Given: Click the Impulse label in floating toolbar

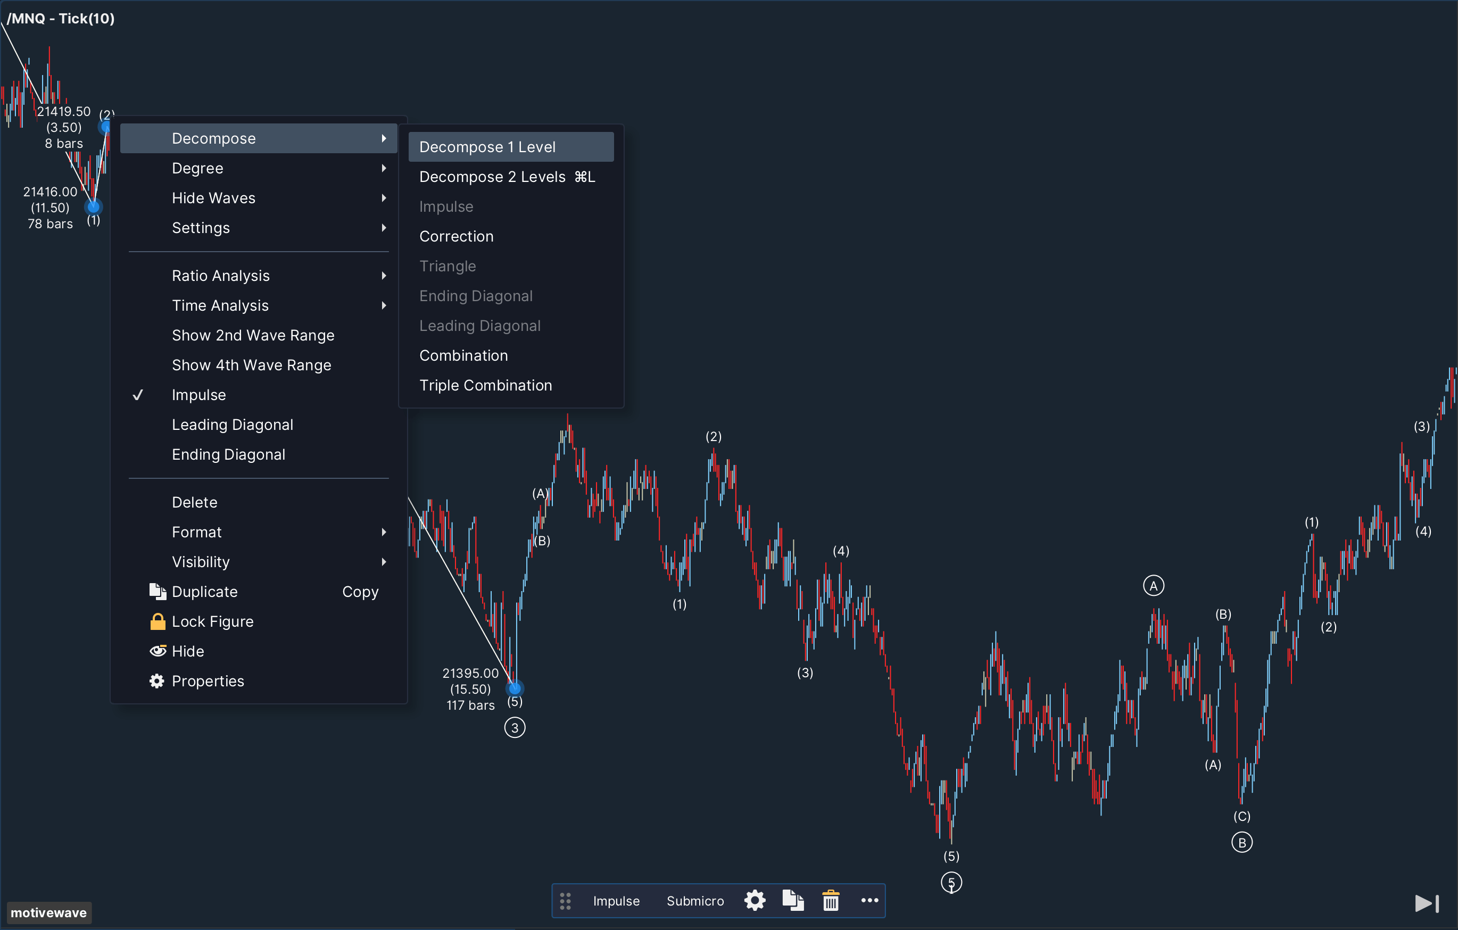Looking at the screenshot, I should tap(616, 901).
